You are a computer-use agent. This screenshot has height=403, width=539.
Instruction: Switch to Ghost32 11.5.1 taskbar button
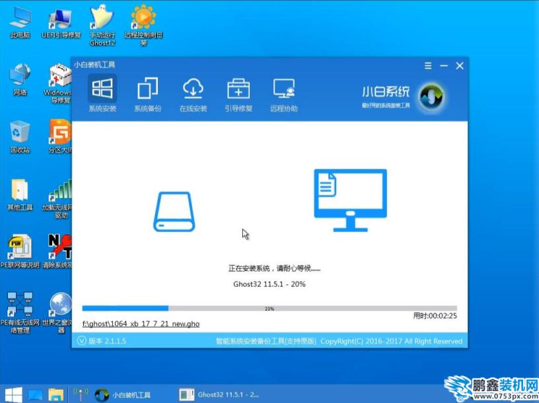coord(219,395)
